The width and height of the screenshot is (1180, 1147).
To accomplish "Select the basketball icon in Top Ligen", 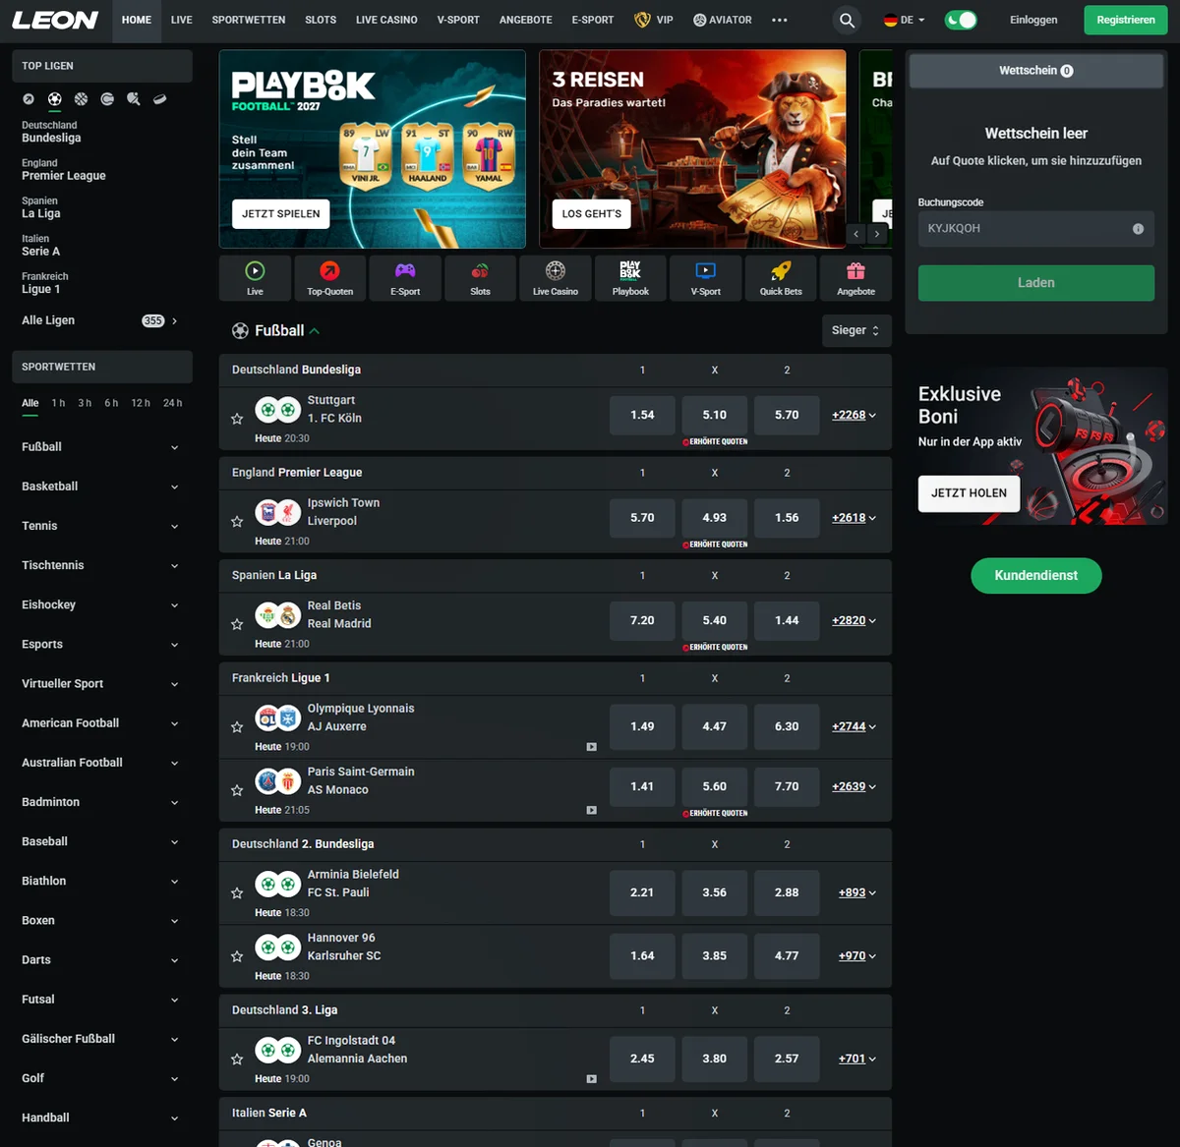I will pyautogui.click(x=81, y=98).
